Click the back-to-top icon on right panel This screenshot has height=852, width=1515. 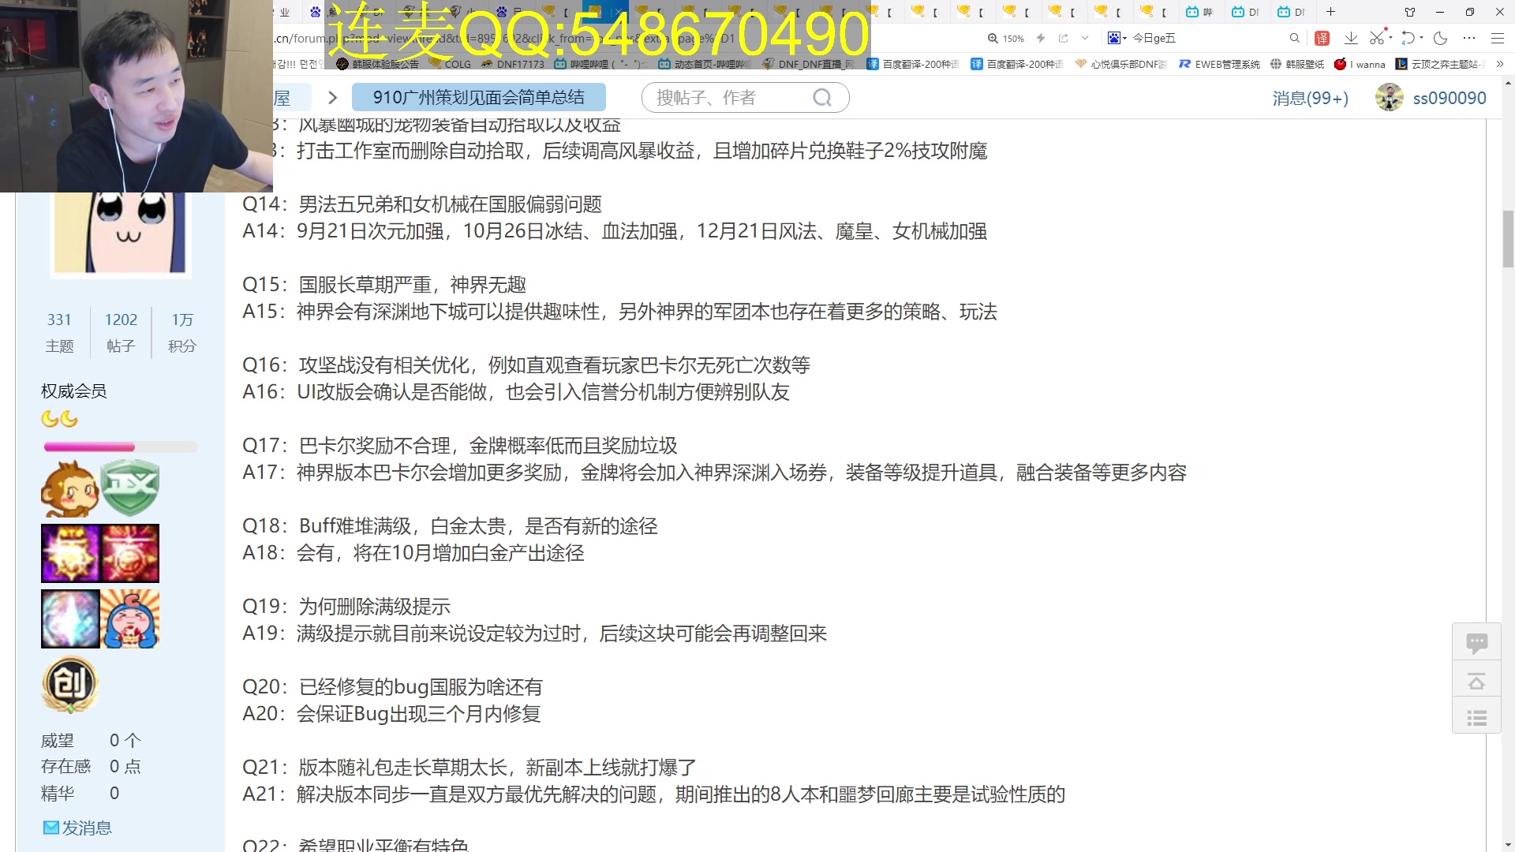pyautogui.click(x=1476, y=679)
